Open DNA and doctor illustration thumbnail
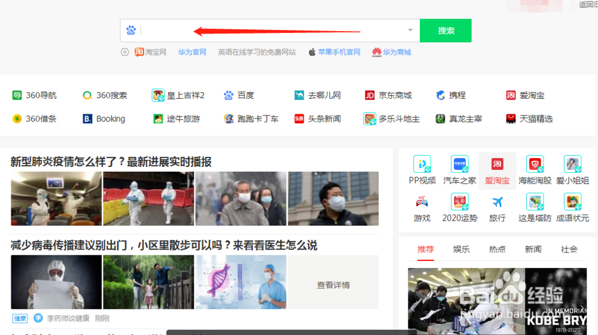 pos(240,282)
